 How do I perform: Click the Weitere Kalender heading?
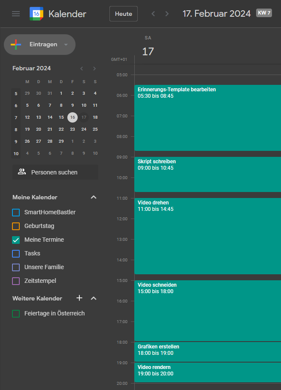[x=37, y=298]
